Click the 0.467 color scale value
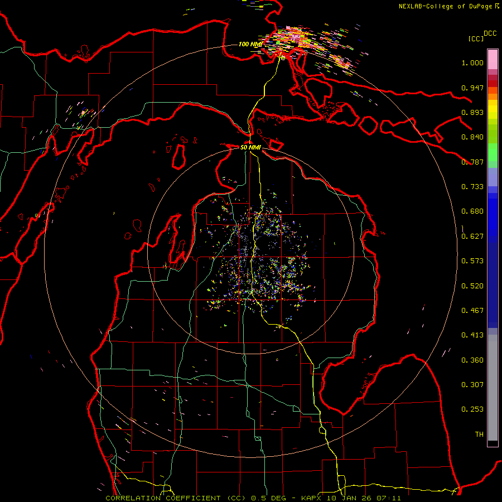This screenshot has width=502, height=502. [472, 311]
